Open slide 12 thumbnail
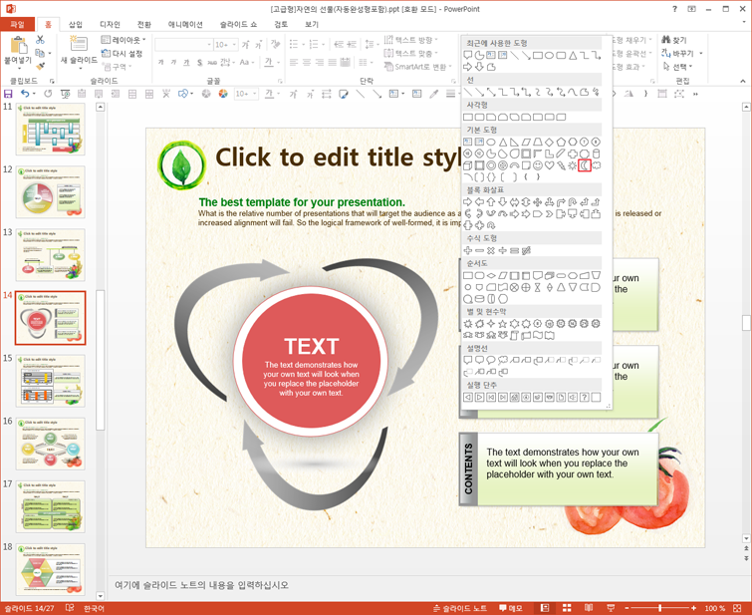The image size is (752, 615). click(51, 192)
